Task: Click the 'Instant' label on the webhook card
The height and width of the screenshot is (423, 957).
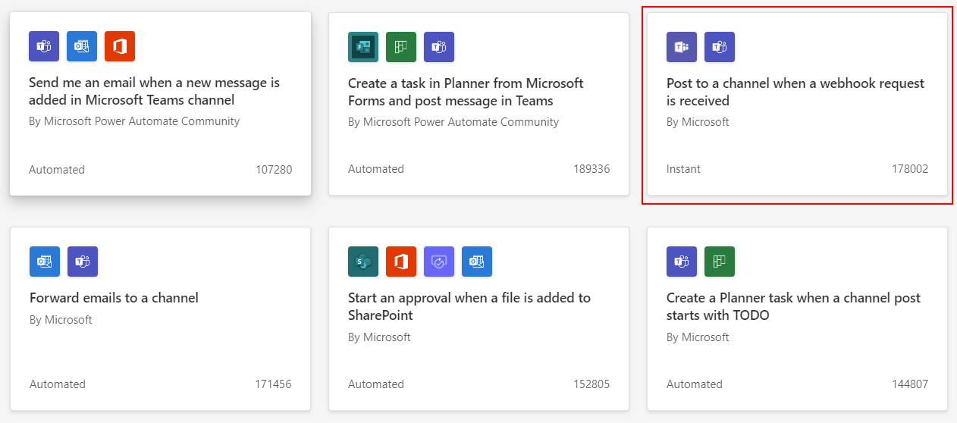Action: click(x=683, y=169)
